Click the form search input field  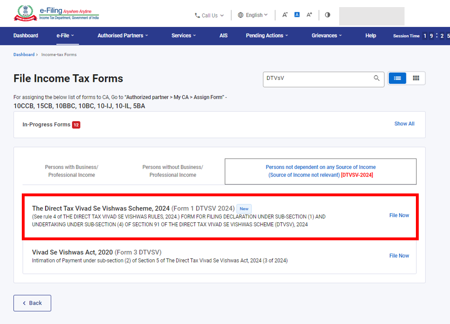pos(317,79)
